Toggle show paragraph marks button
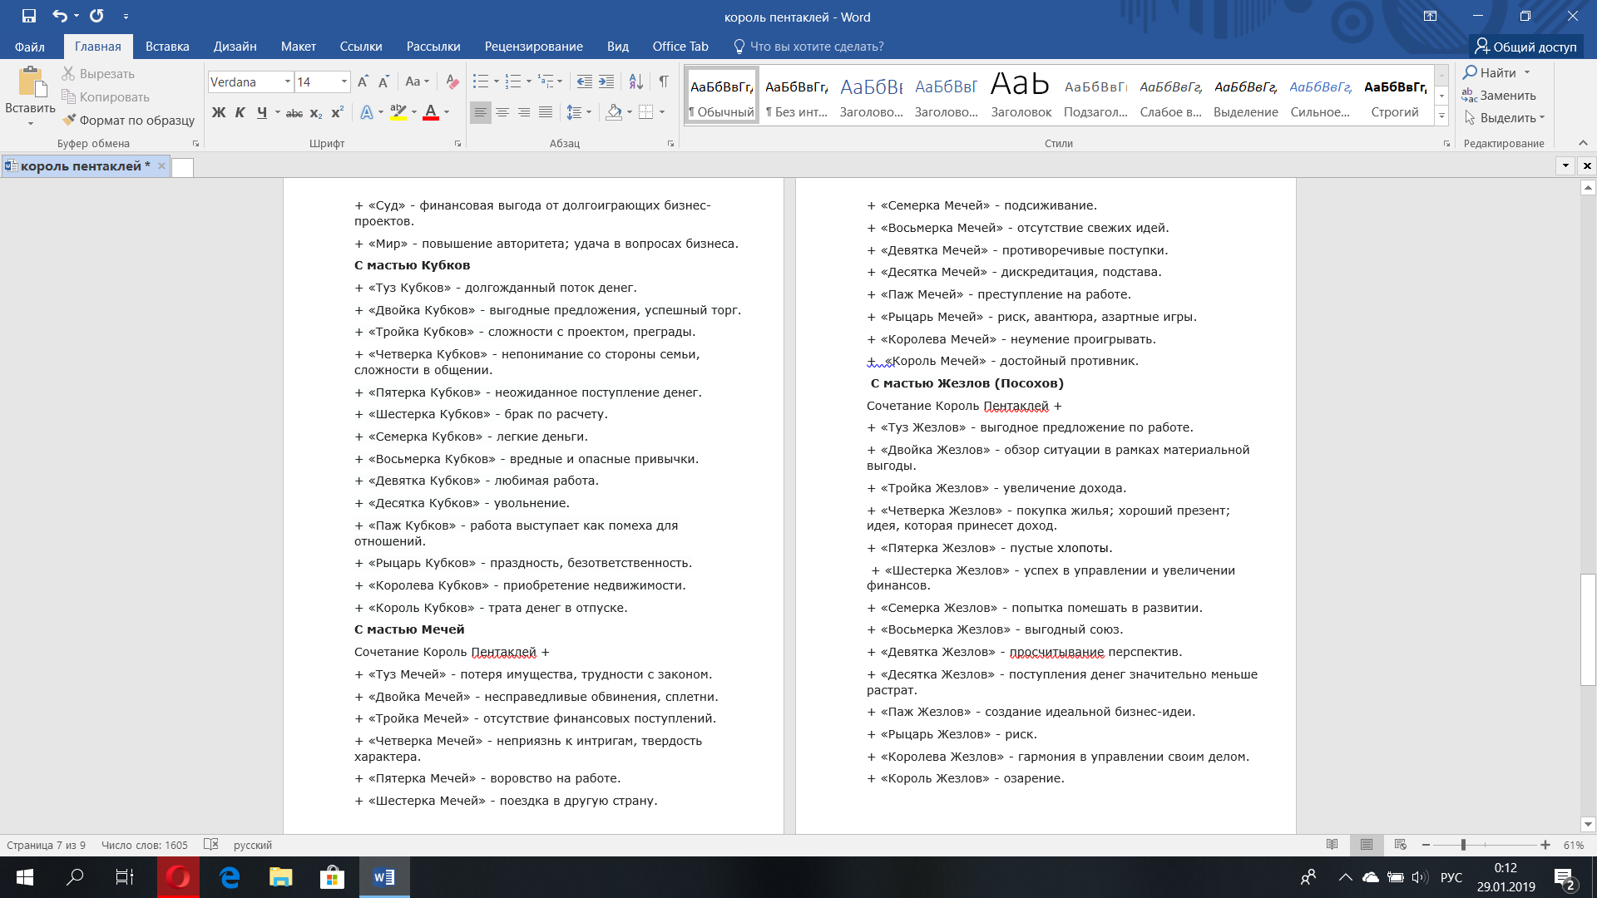1597x898 pixels. coord(664,81)
